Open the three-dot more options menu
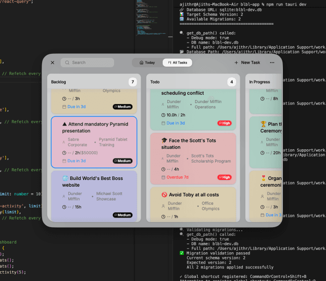Screen dimensions: 326x281 pos(272,63)
